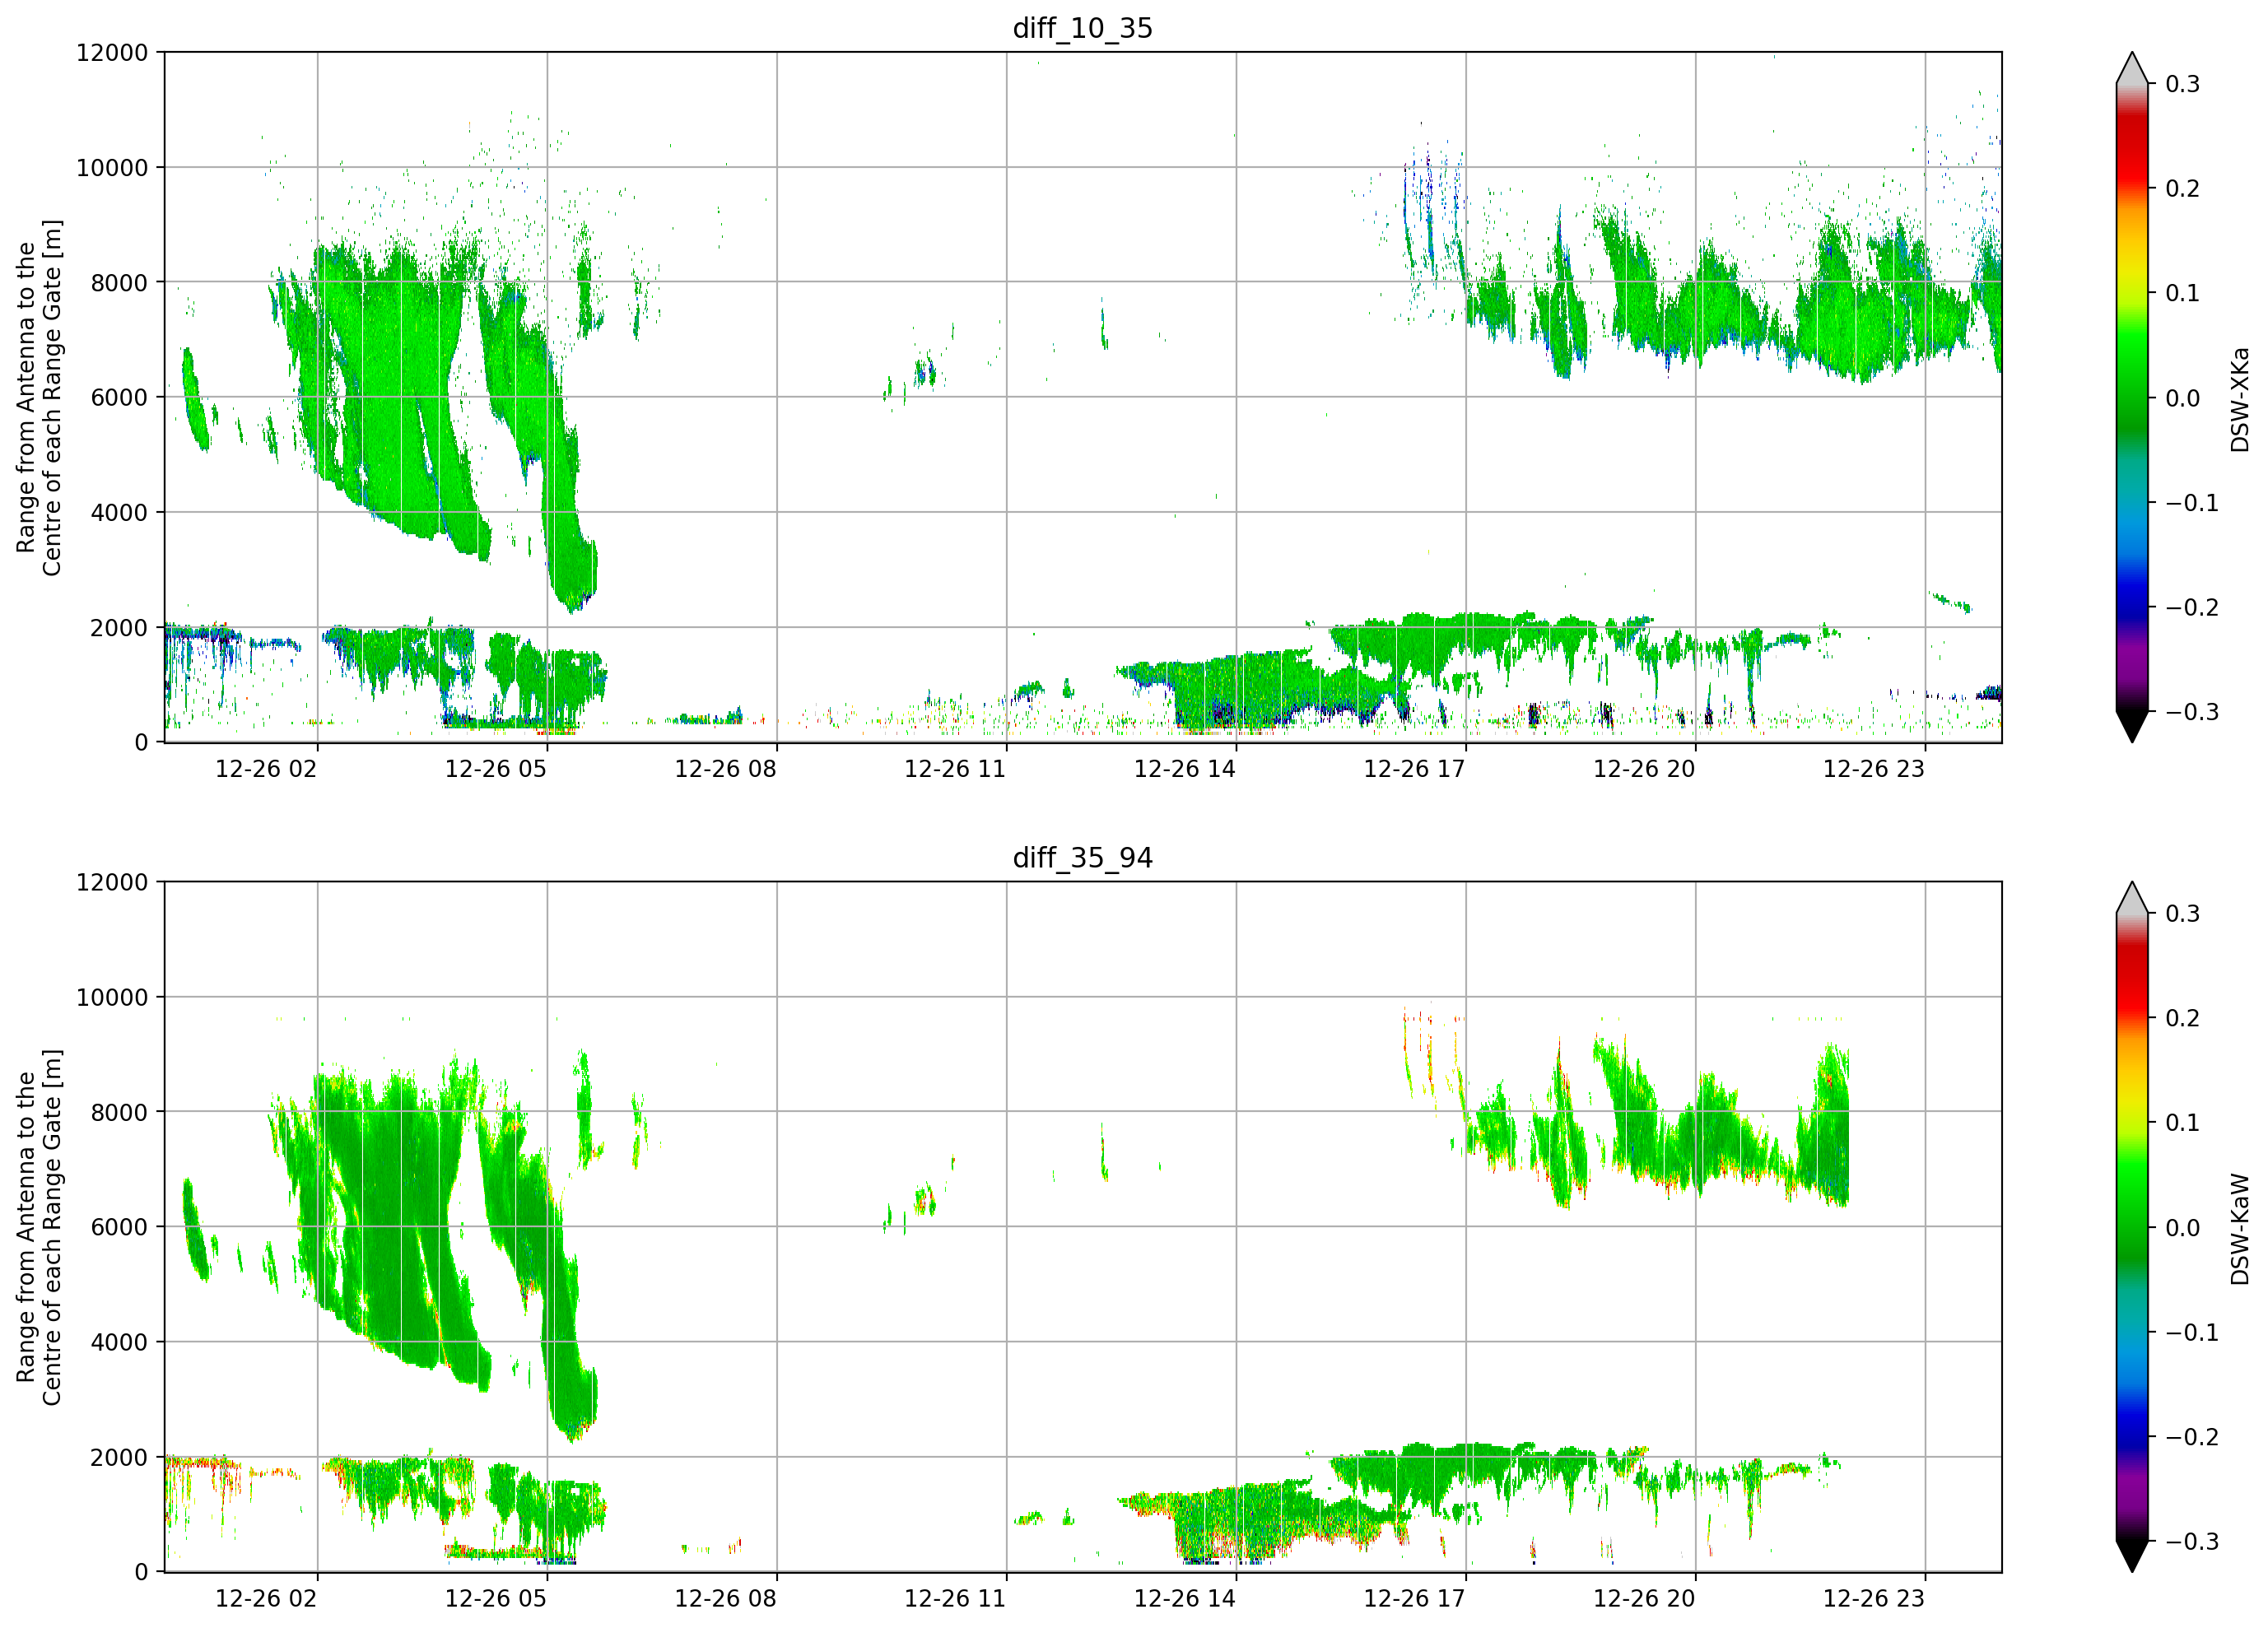Click the '12-26 20' x-tick under diff_35_94
Image resolution: width=2268 pixels, height=1628 pixels.
coord(1644,1598)
